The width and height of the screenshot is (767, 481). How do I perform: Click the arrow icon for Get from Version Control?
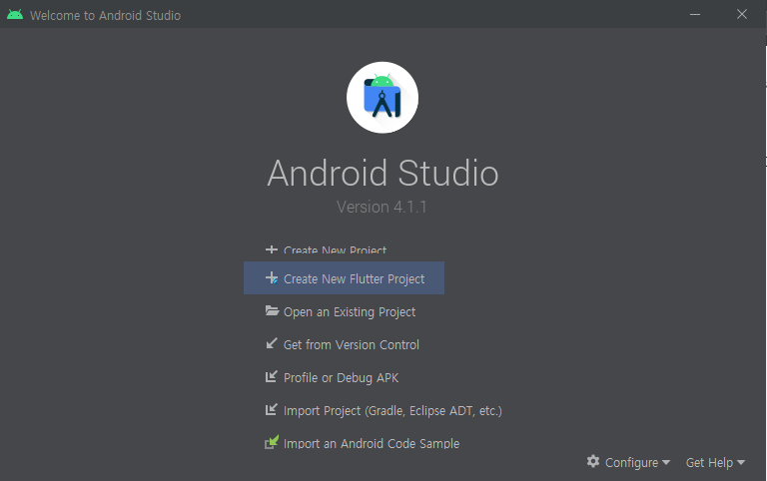272,343
